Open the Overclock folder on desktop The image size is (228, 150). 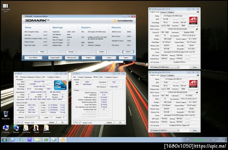(47, 129)
